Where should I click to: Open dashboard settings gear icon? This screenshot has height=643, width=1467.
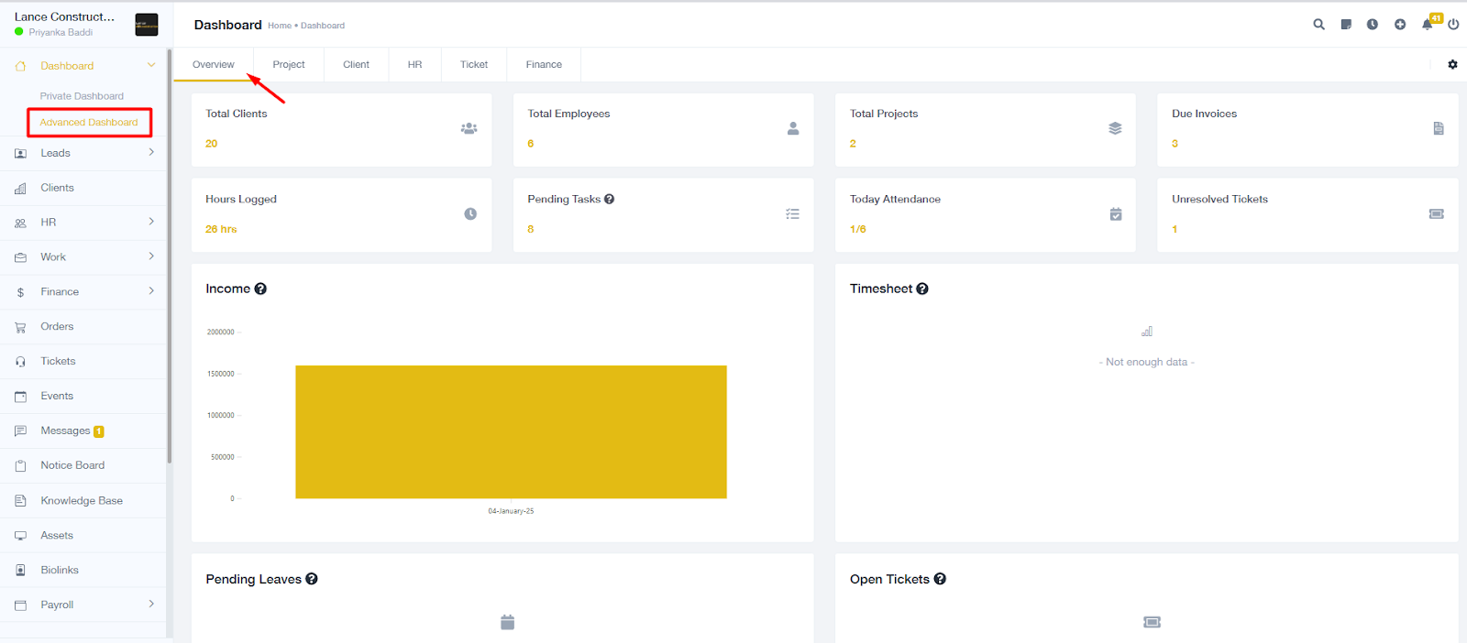(1452, 64)
